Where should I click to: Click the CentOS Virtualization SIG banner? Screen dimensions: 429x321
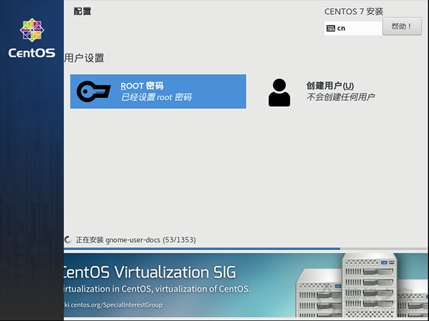(246, 285)
